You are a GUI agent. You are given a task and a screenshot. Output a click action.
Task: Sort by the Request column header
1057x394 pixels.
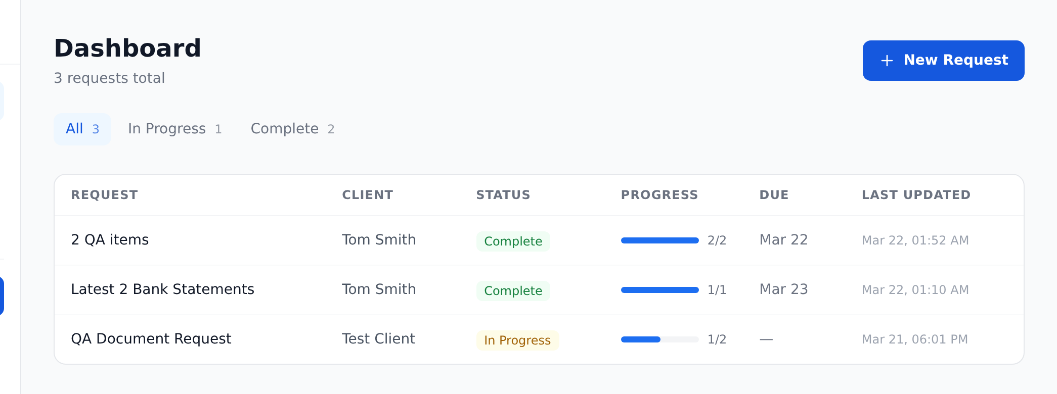point(104,195)
